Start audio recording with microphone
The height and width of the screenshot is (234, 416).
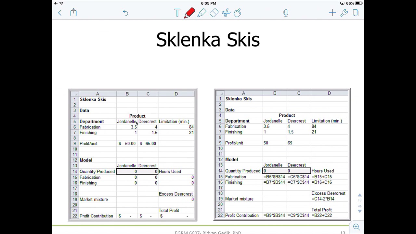pyautogui.click(x=286, y=13)
